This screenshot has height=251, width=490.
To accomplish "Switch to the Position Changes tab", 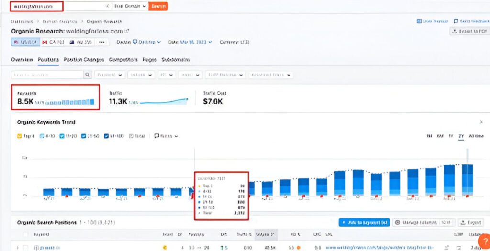I will click(84, 60).
